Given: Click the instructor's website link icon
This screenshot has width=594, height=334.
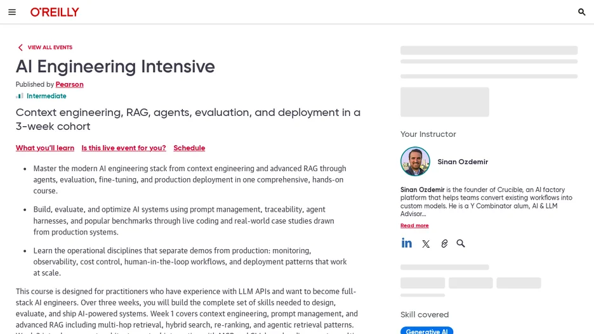Looking at the screenshot, I should tap(444, 243).
